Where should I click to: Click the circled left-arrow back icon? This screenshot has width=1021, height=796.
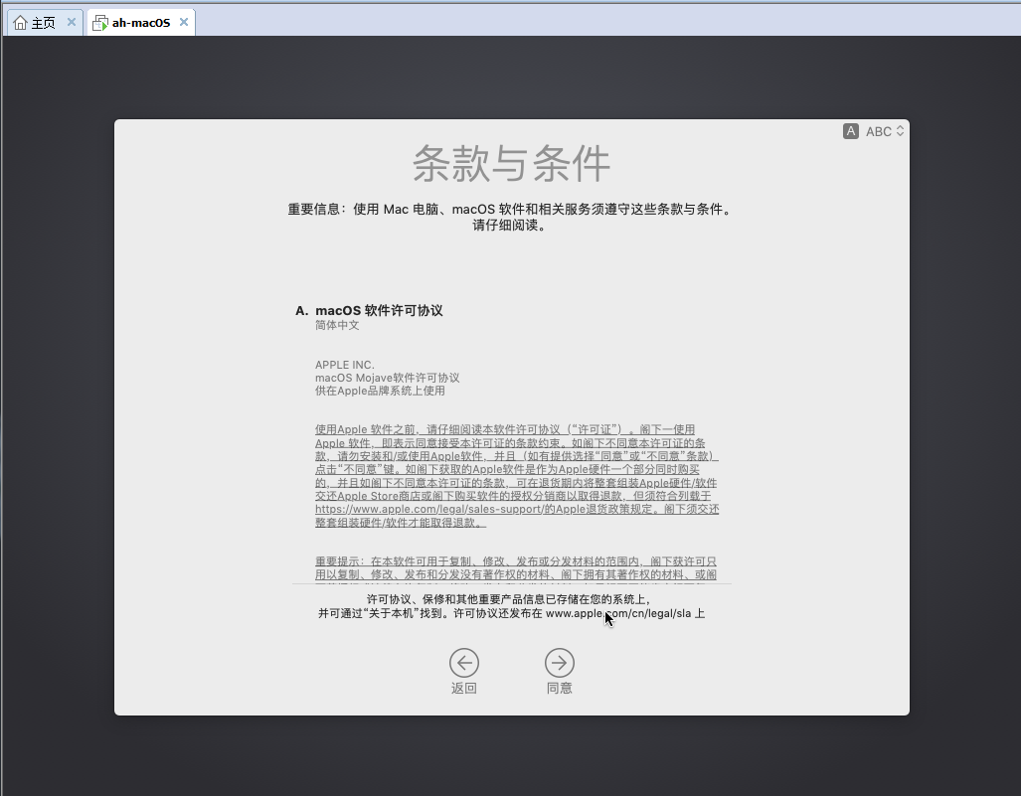463,663
